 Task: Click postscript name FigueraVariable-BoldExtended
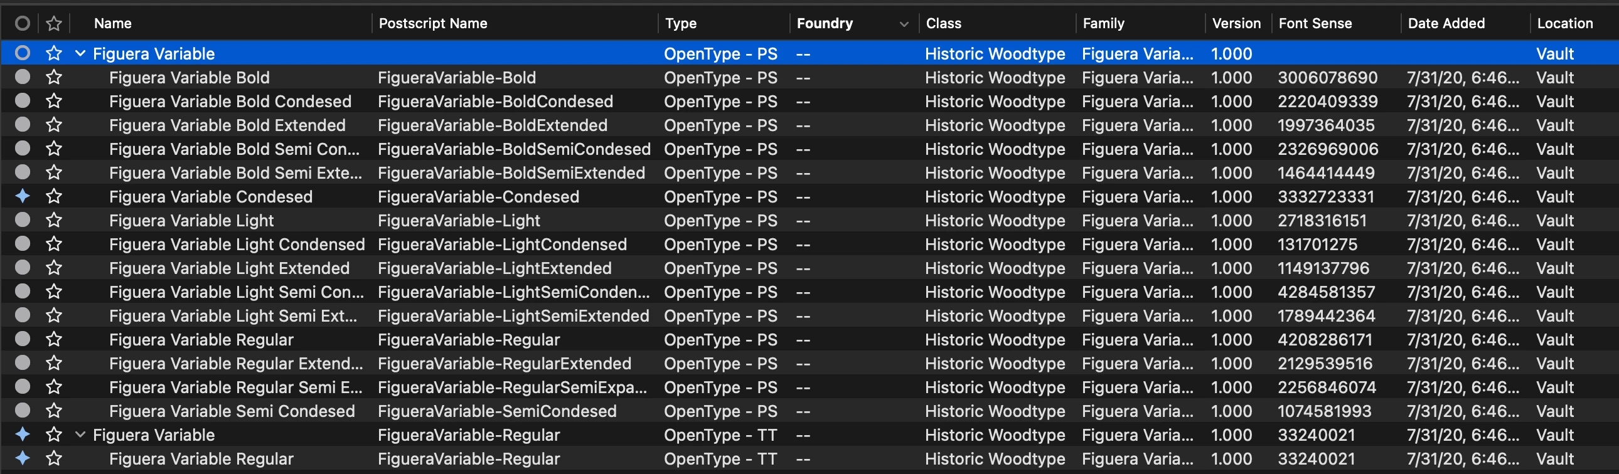[x=493, y=125]
